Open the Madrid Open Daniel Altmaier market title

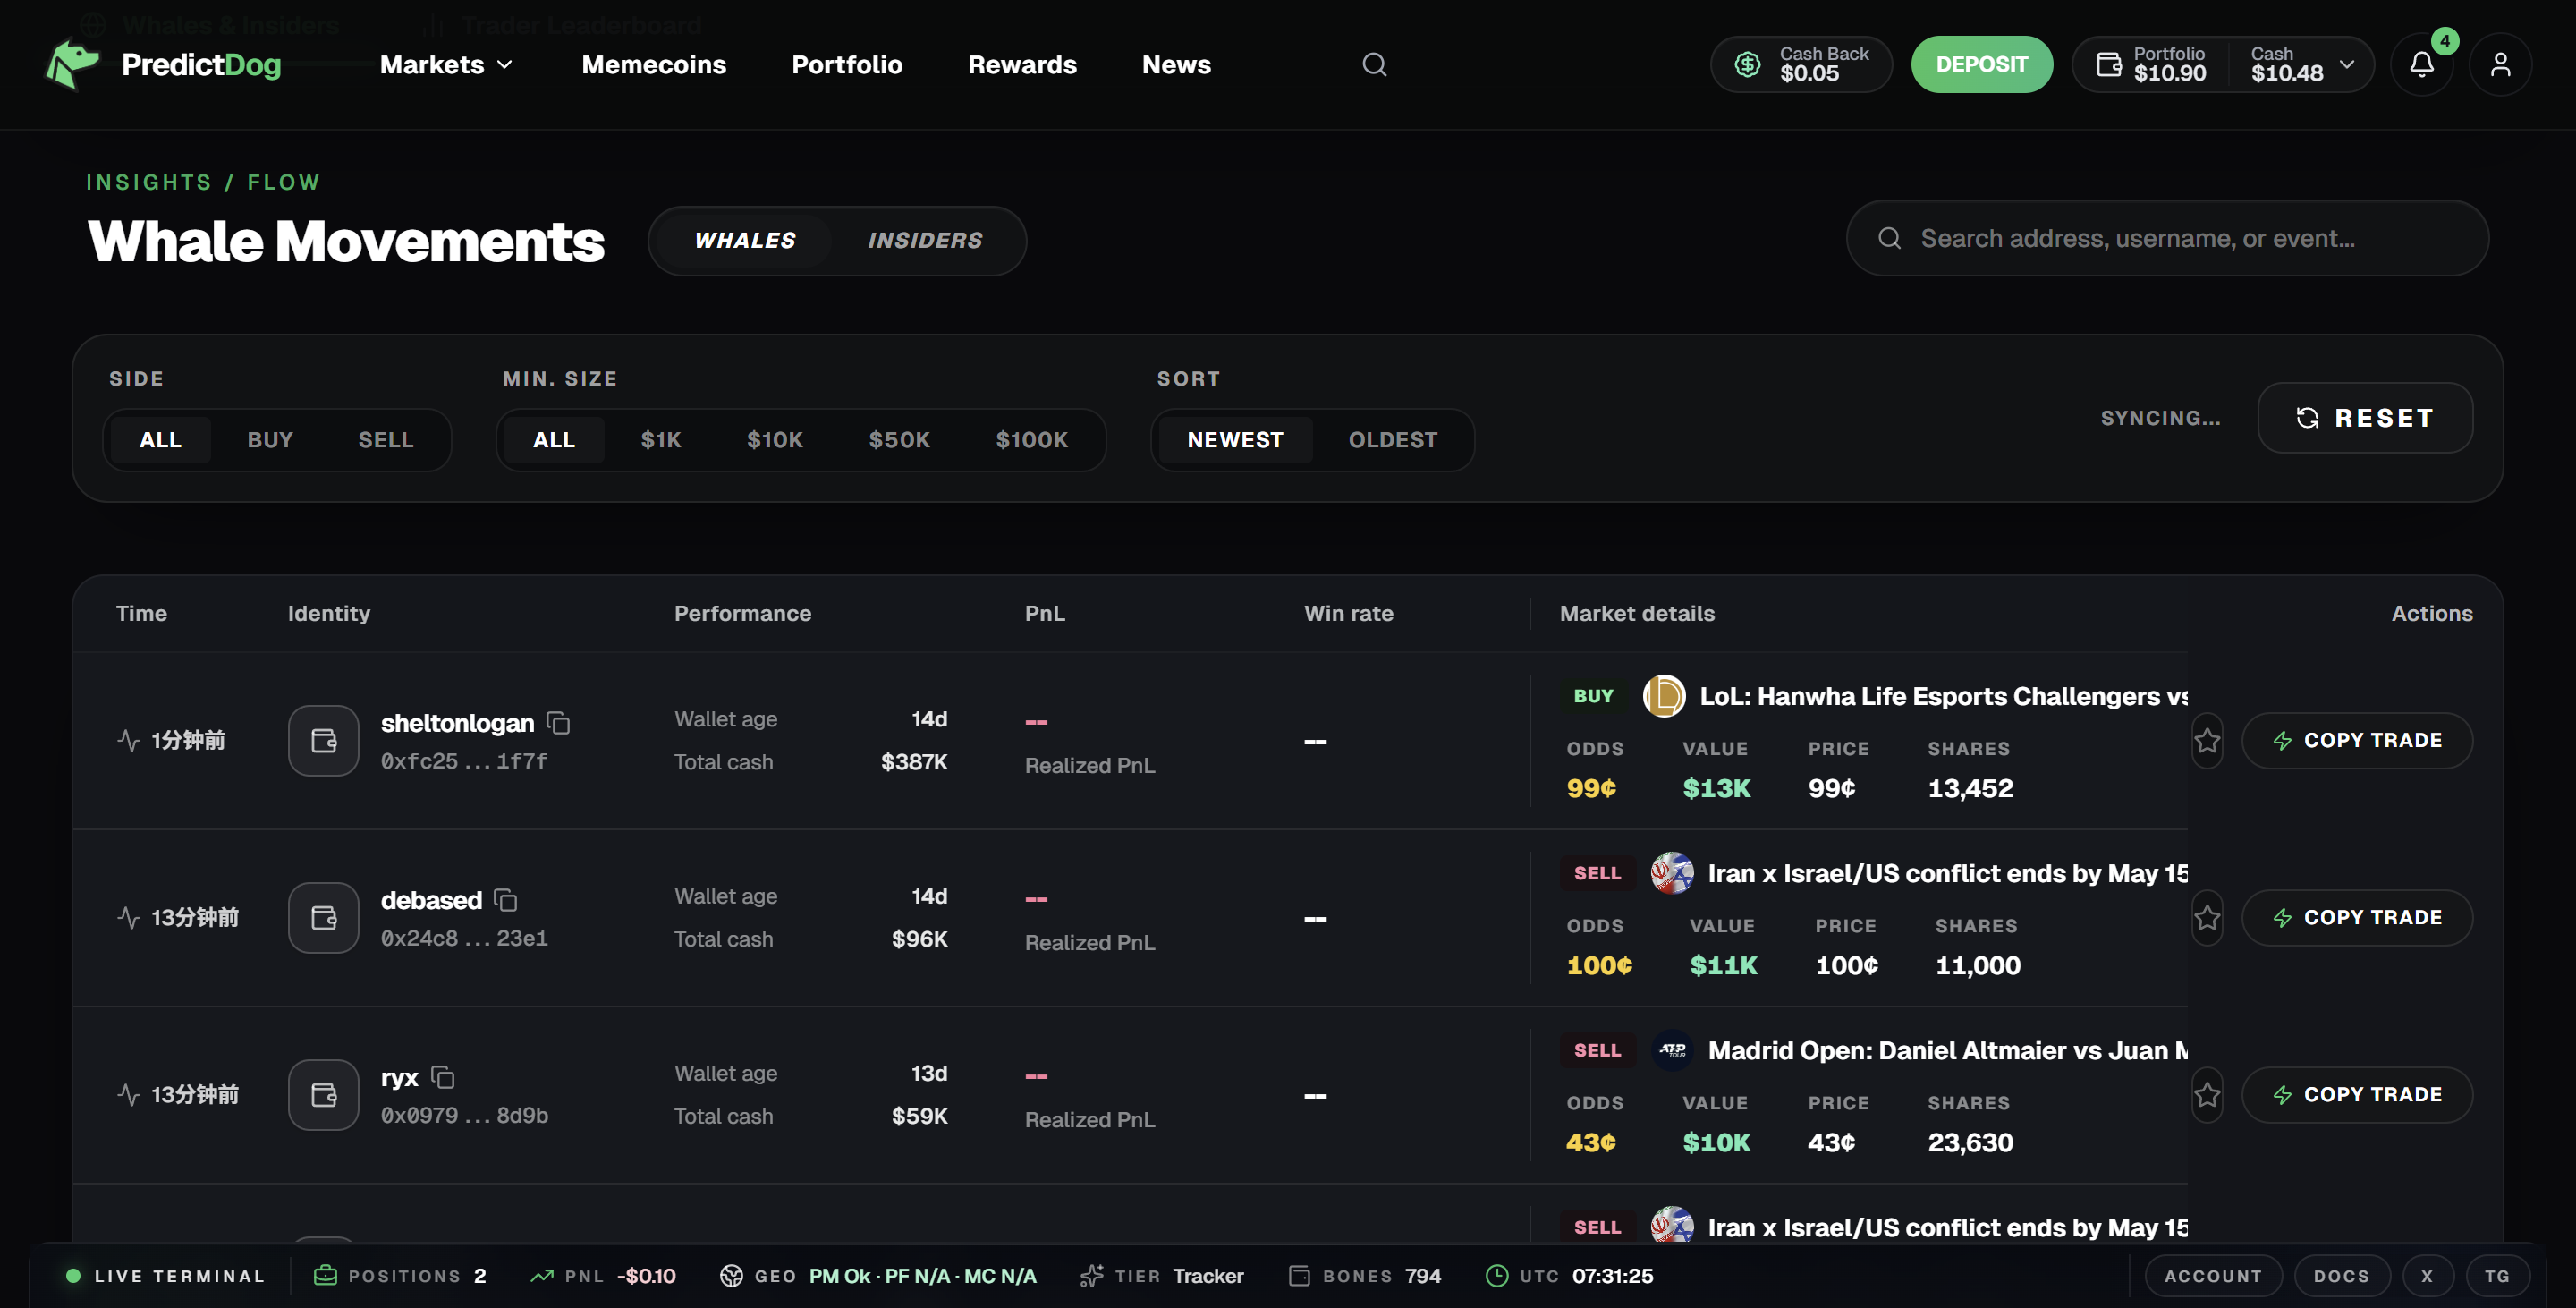pos(1948,1050)
